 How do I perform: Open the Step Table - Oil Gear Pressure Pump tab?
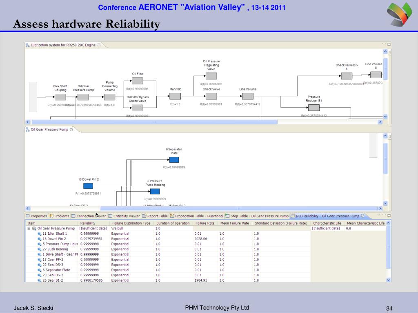coord(257,216)
